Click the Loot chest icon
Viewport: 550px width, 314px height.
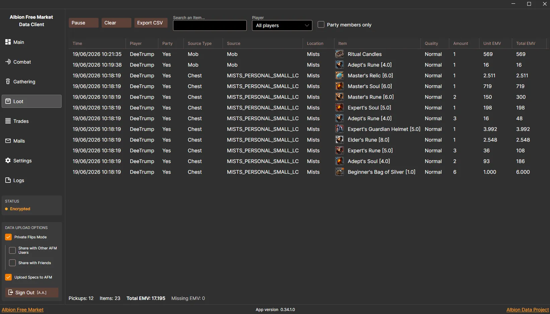click(8, 101)
